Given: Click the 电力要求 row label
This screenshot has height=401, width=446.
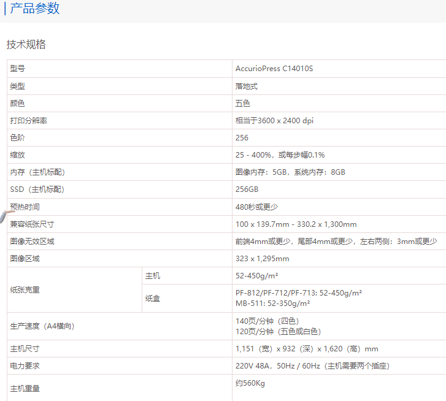Looking at the screenshot, I should coord(25,366).
